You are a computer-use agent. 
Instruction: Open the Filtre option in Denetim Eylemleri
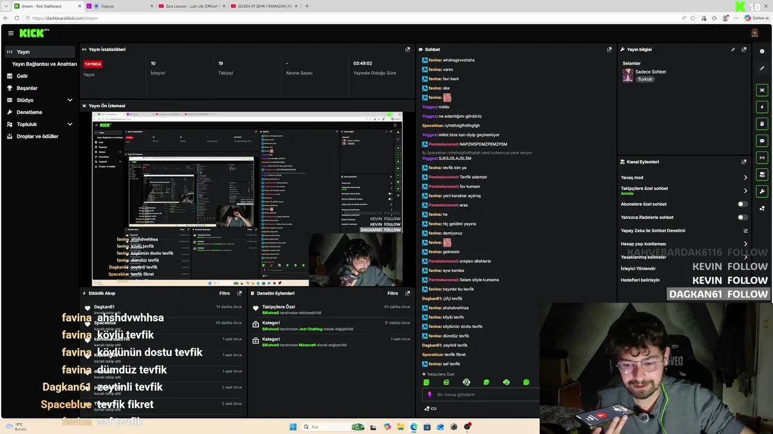(393, 293)
